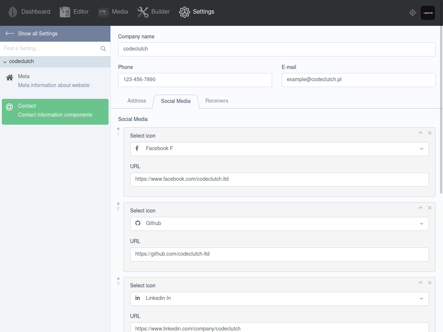Click the search magnifier icon
This screenshot has width=443, height=332.
point(103,49)
